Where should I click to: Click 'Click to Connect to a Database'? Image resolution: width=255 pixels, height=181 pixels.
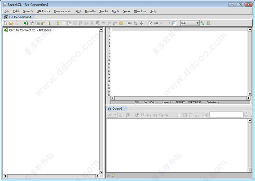click(x=30, y=30)
